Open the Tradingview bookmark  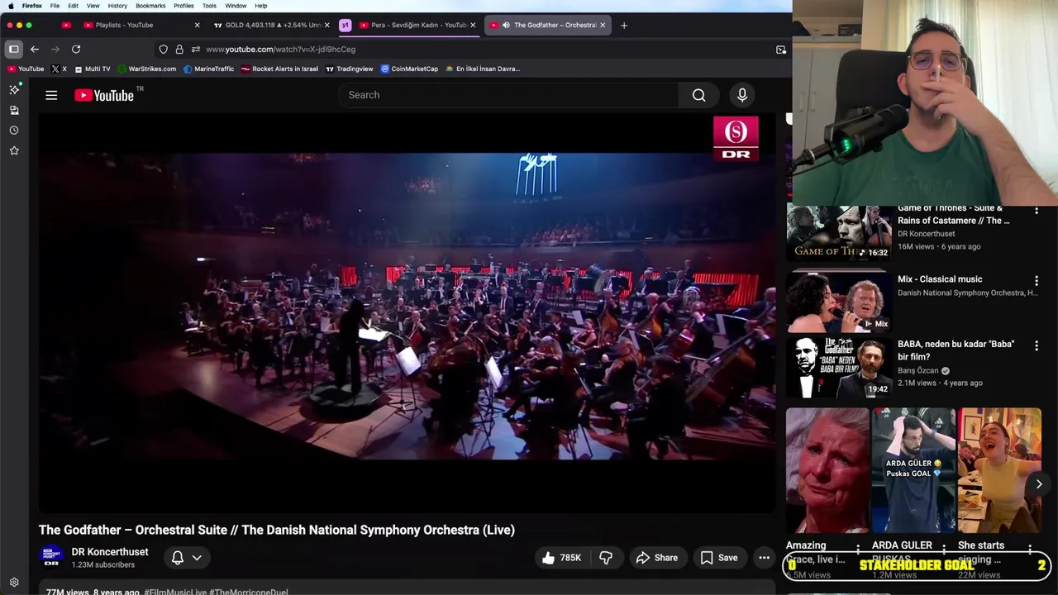coord(350,69)
